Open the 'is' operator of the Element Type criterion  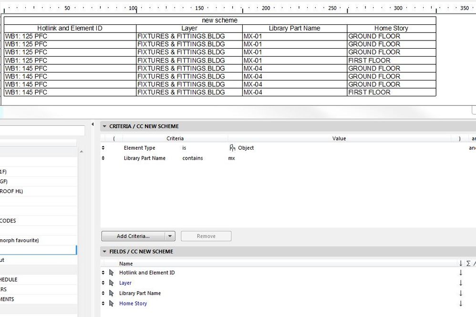pyautogui.click(x=184, y=148)
